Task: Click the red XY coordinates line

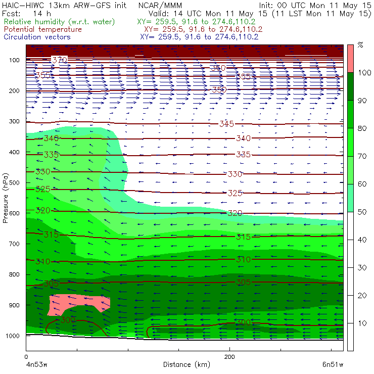Action: point(203,29)
